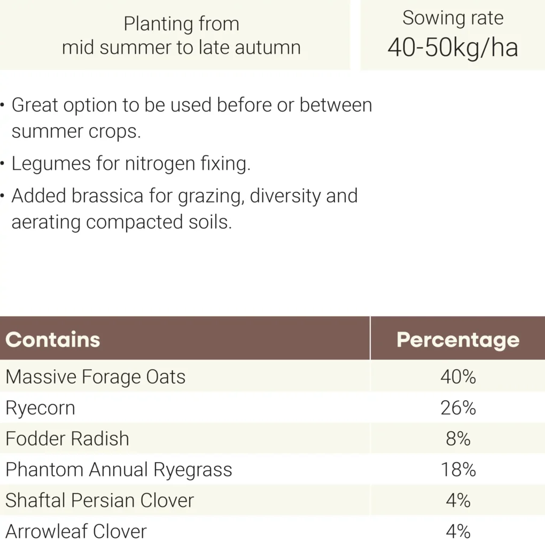
Task: Select the Arrowleaf Clover row name
Action: coord(76,532)
